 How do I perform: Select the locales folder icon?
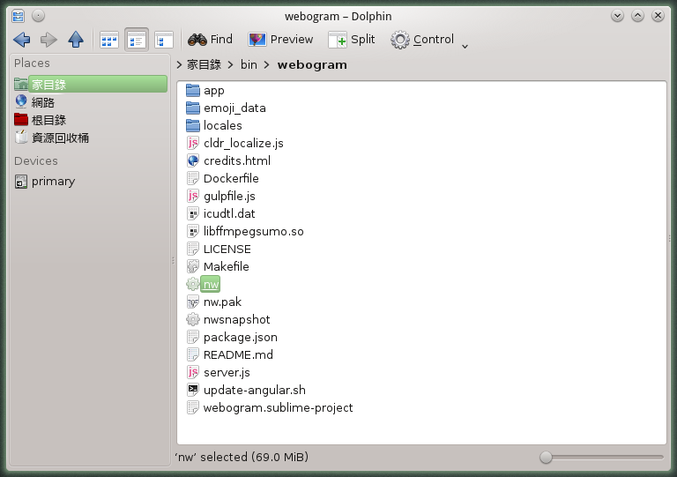click(x=192, y=125)
